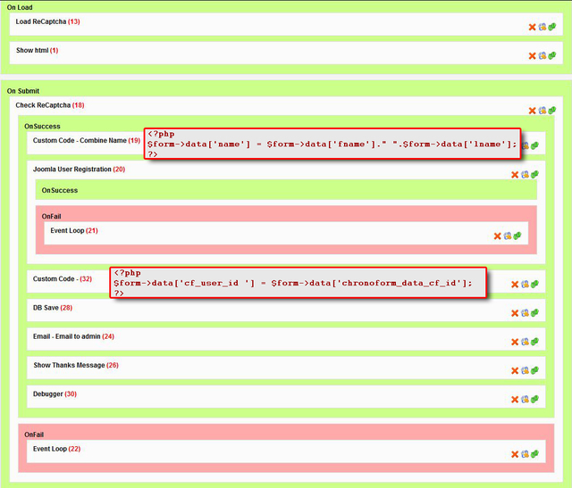Open settings icon for Joomla User Registration
The height and width of the screenshot is (488, 572).
(525, 175)
